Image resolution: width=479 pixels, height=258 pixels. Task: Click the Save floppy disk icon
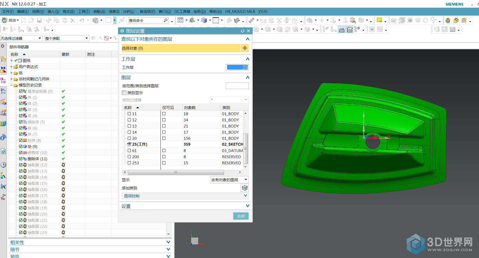pyautogui.click(x=39, y=20)
